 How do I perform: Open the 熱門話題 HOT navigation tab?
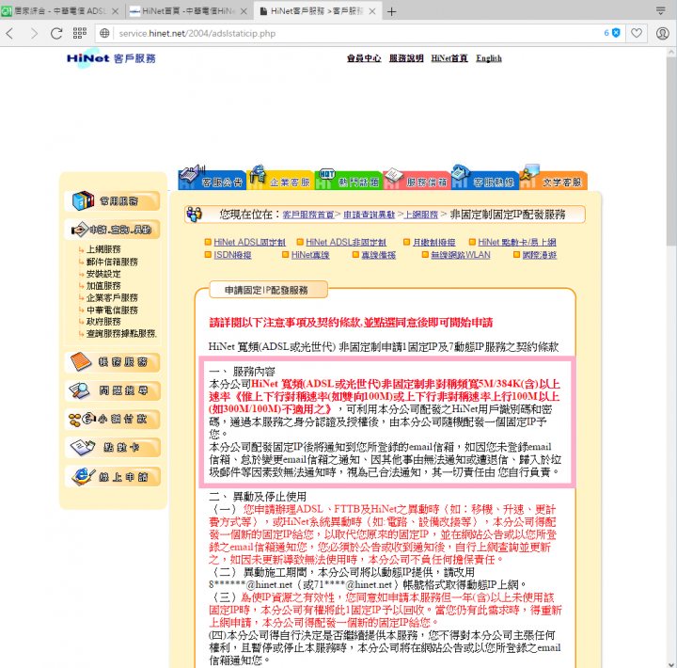(349, 178)
